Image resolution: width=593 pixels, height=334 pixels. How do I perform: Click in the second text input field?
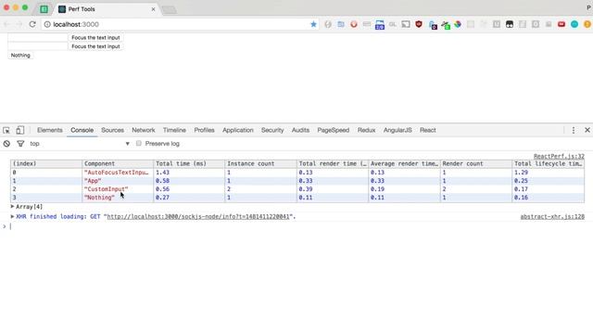[38, 46]
